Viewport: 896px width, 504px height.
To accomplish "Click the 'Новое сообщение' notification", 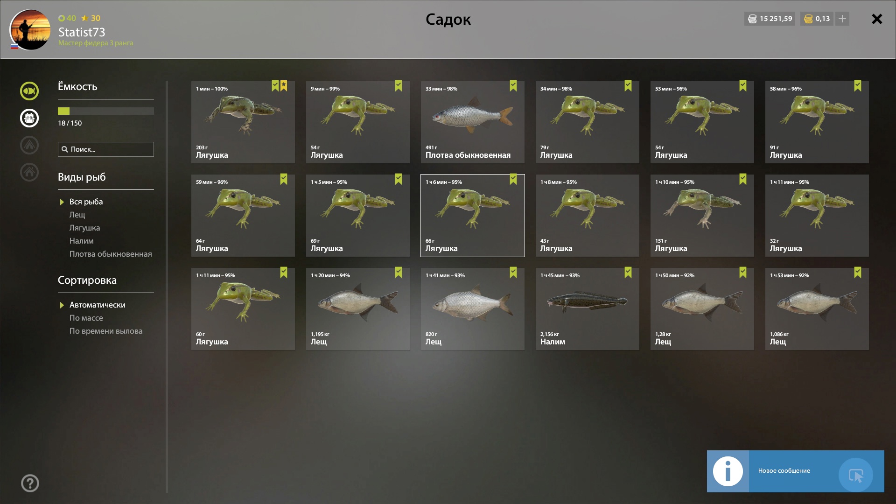I will (x=796, y=471).
